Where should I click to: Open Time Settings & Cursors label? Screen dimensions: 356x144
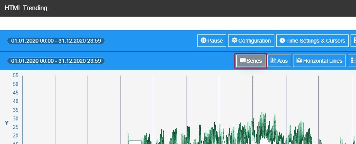[x=316, y=41]
